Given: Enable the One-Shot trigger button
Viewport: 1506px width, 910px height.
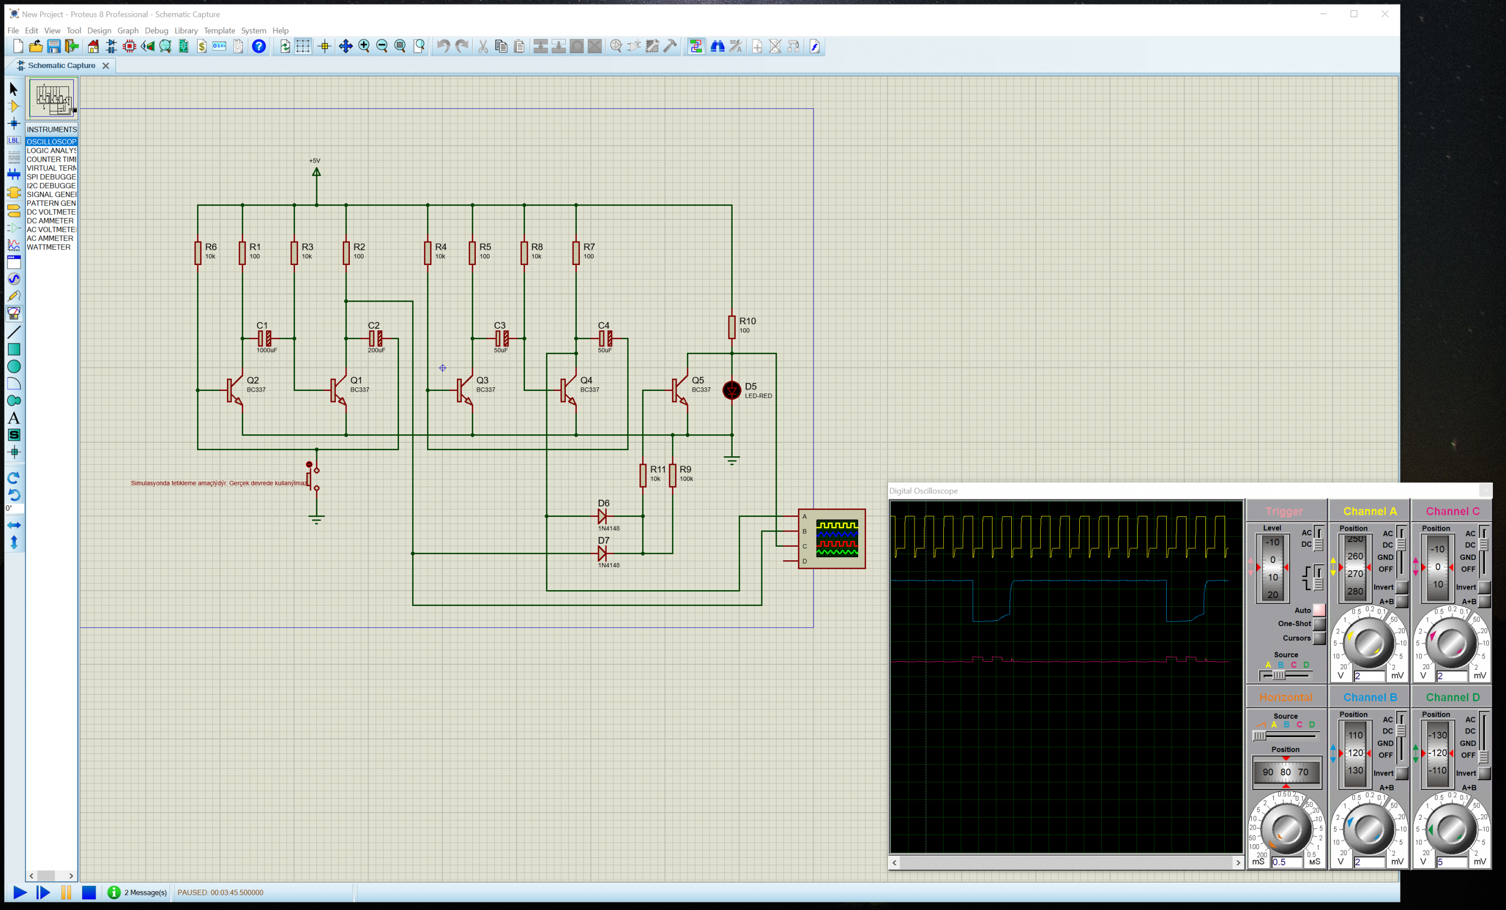Looking at the screenshot, I should pyautogui.click(x=1319, y=624).
